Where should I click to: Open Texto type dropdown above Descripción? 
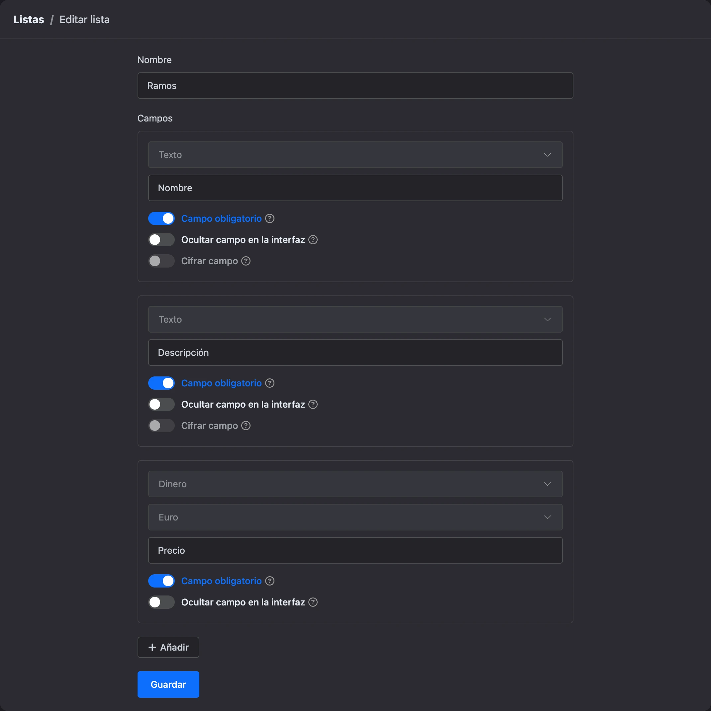355,319
